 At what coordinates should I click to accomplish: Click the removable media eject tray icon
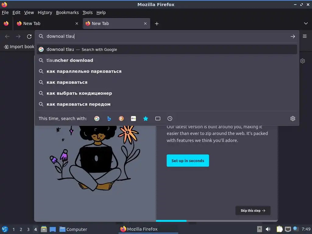(260, 229)
